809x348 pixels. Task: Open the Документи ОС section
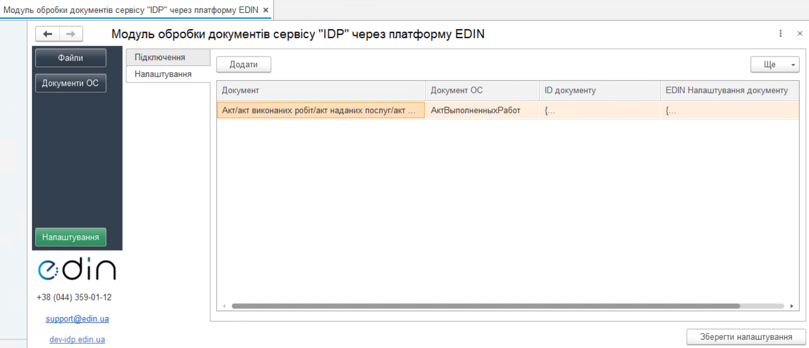(70, 83)
